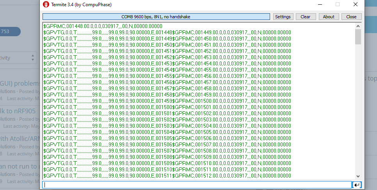Screen dimensions: 377x190
Task: Open the 'GUI) problem' thread in background
Action: click(x=20, y=83)
